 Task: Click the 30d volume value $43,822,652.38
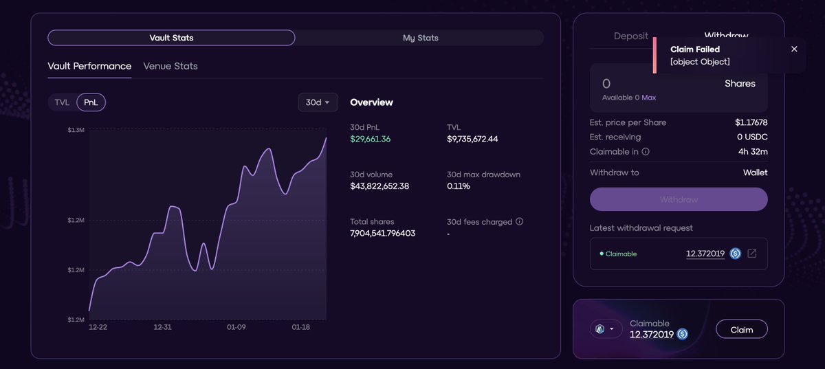379,186
